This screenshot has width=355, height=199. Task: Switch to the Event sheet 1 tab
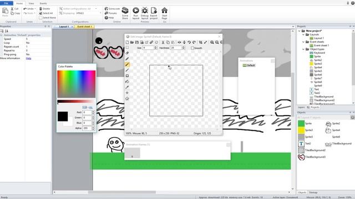[84, 27]
